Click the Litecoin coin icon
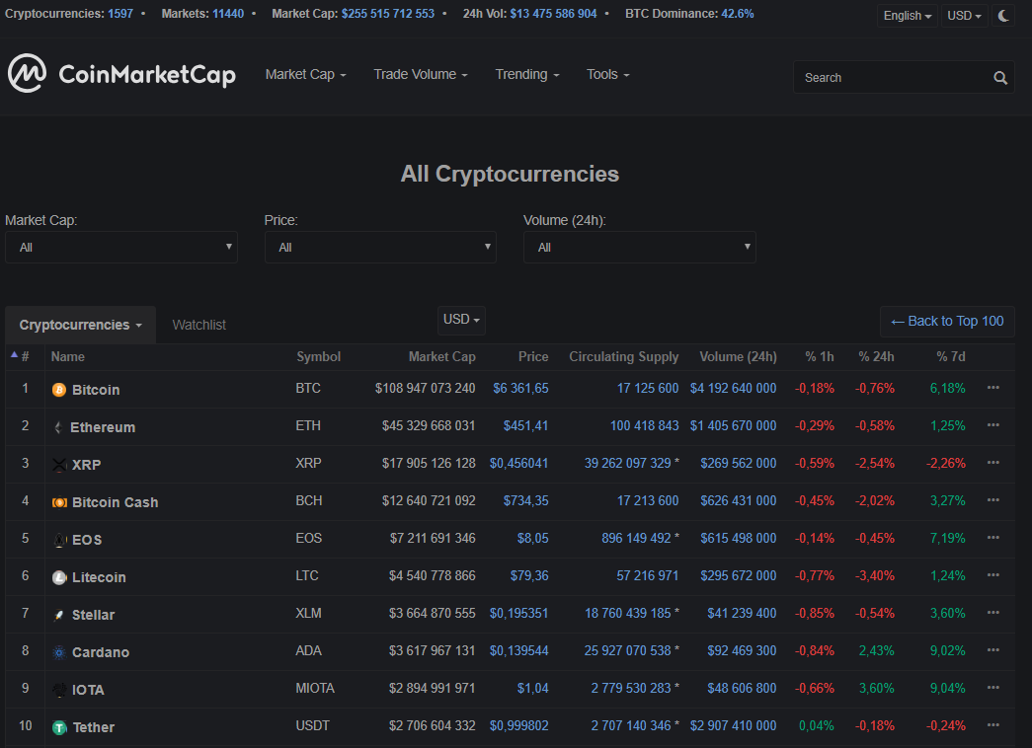Viewport: 1032px width, 748px height. [59, 577]
